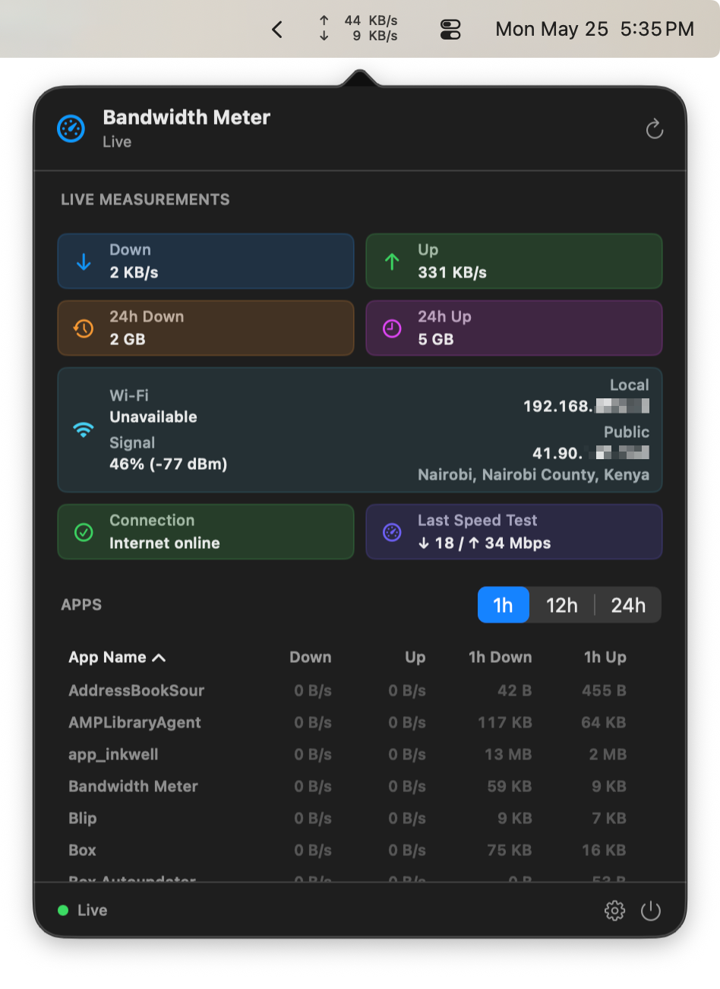720x989 pixels.
Task: Click the public IP address 41.90
Action: tap(591, 454)
